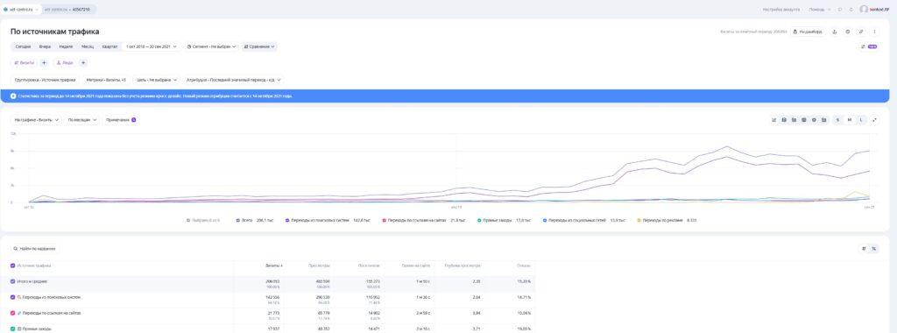Click the Визиты tab button
Image resolution: width=897 pixels, height=333 pixels.
coord(24,62)
